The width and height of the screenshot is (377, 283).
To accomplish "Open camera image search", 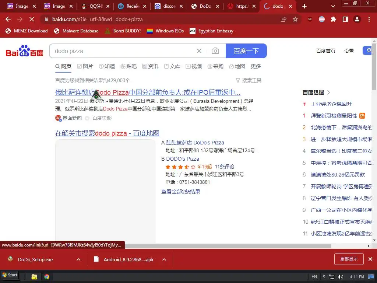I will tap(215, 51).
